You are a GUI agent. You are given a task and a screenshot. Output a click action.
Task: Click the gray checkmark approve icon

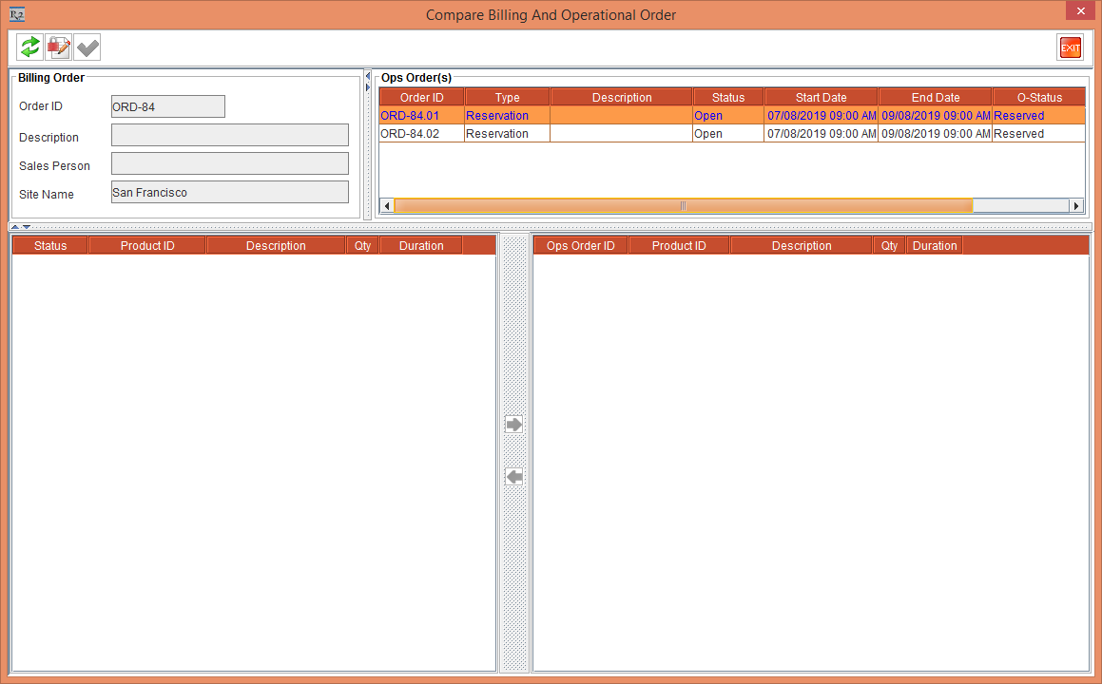87,47
